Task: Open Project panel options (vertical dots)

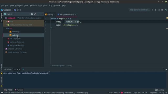Action: point(39,14)
